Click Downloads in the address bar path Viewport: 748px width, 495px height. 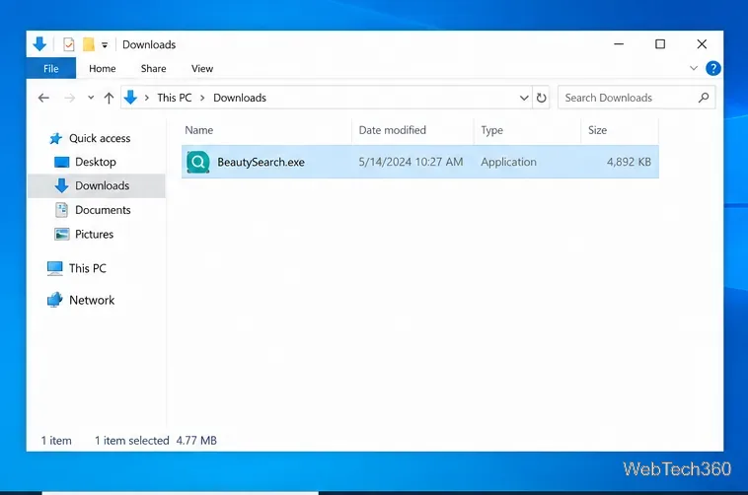[x=240, y=98]
